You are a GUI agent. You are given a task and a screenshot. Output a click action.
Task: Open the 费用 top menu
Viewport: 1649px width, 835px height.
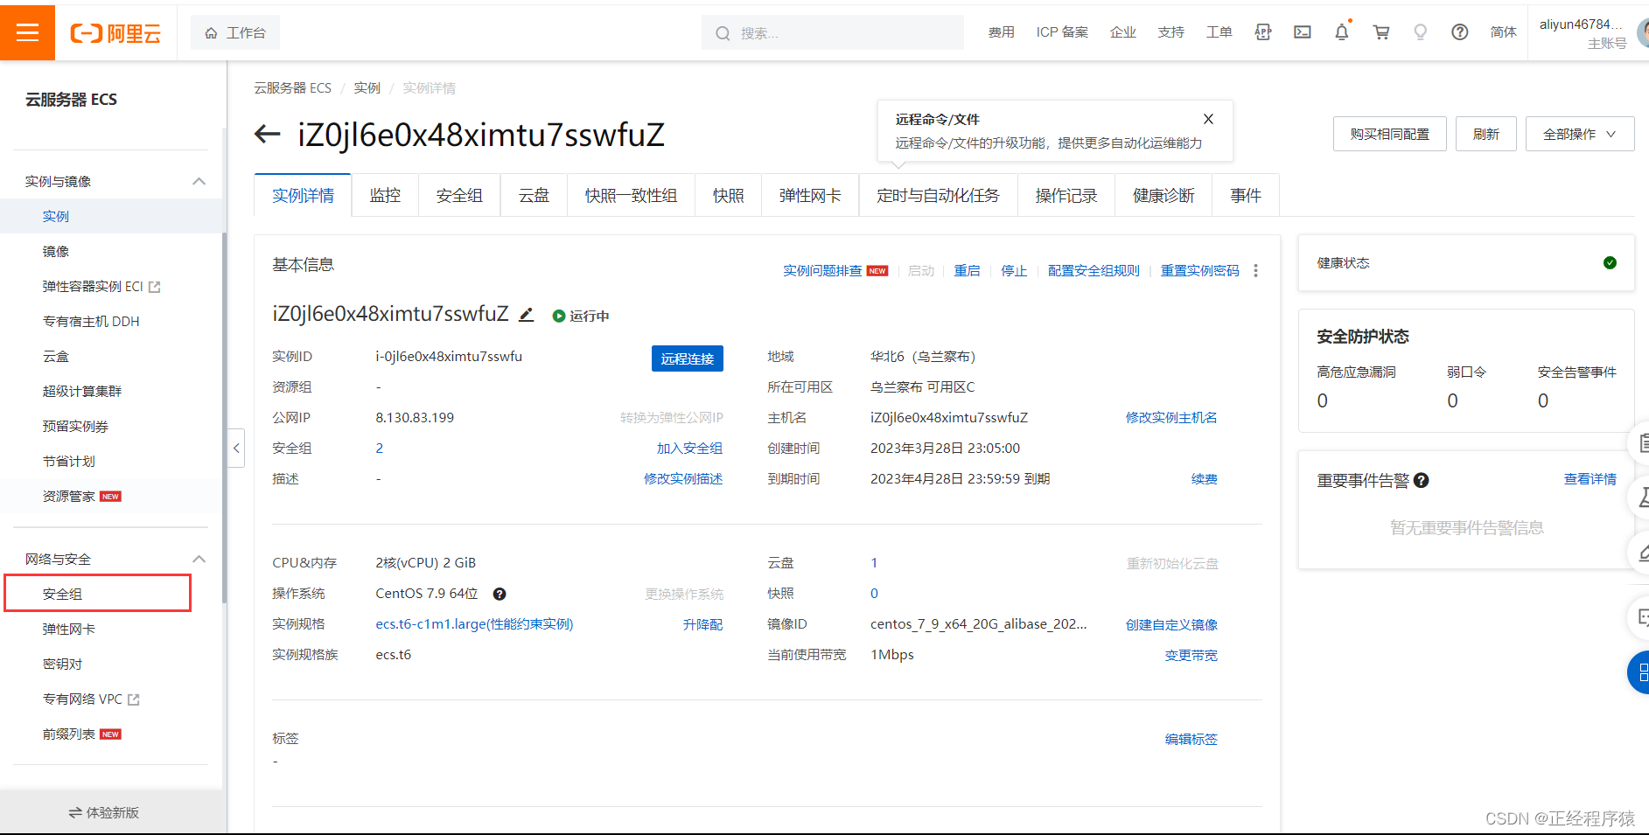tap(1002, 32)
